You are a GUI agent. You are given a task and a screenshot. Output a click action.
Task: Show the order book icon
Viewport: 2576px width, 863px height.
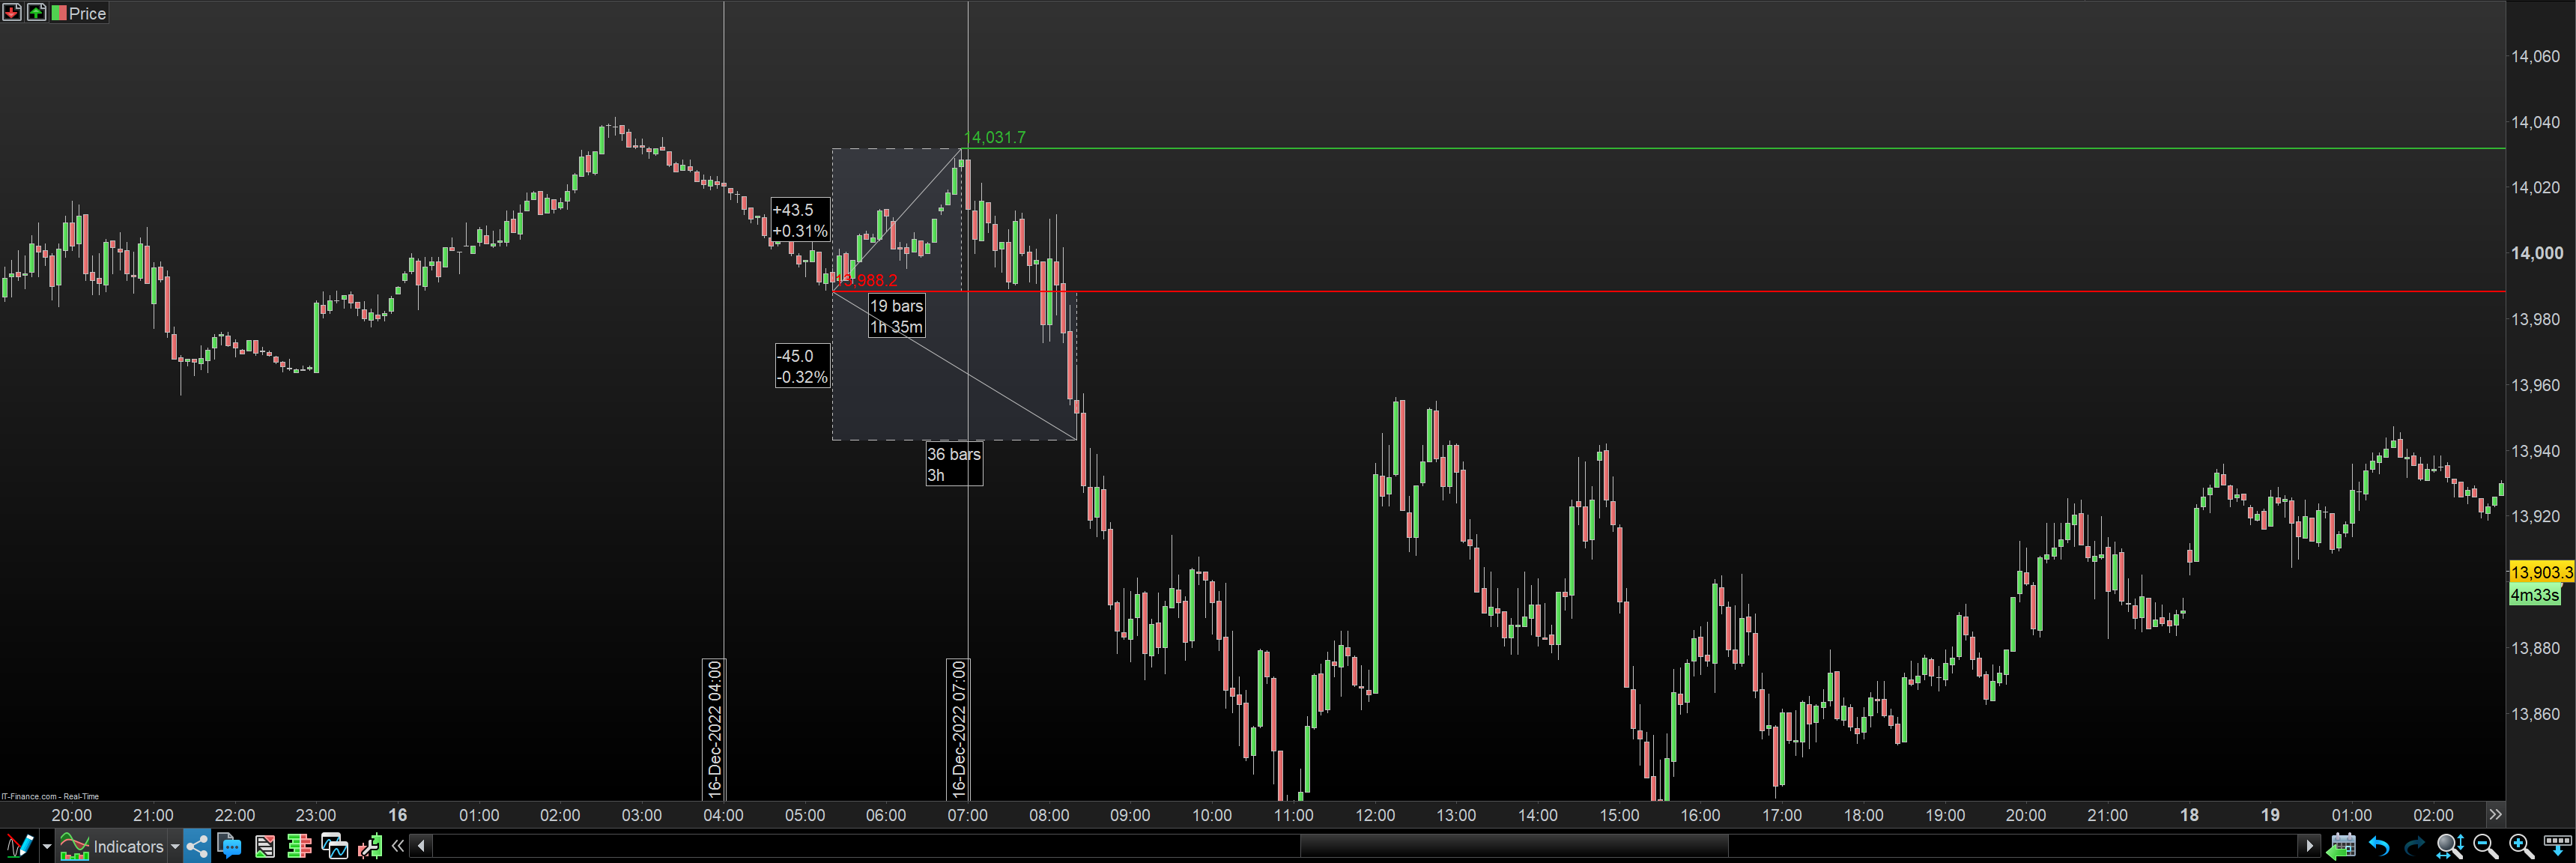(x=299, y=846)
